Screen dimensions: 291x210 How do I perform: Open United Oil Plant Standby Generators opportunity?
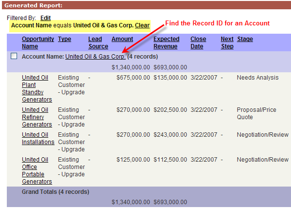click(37, 88)
